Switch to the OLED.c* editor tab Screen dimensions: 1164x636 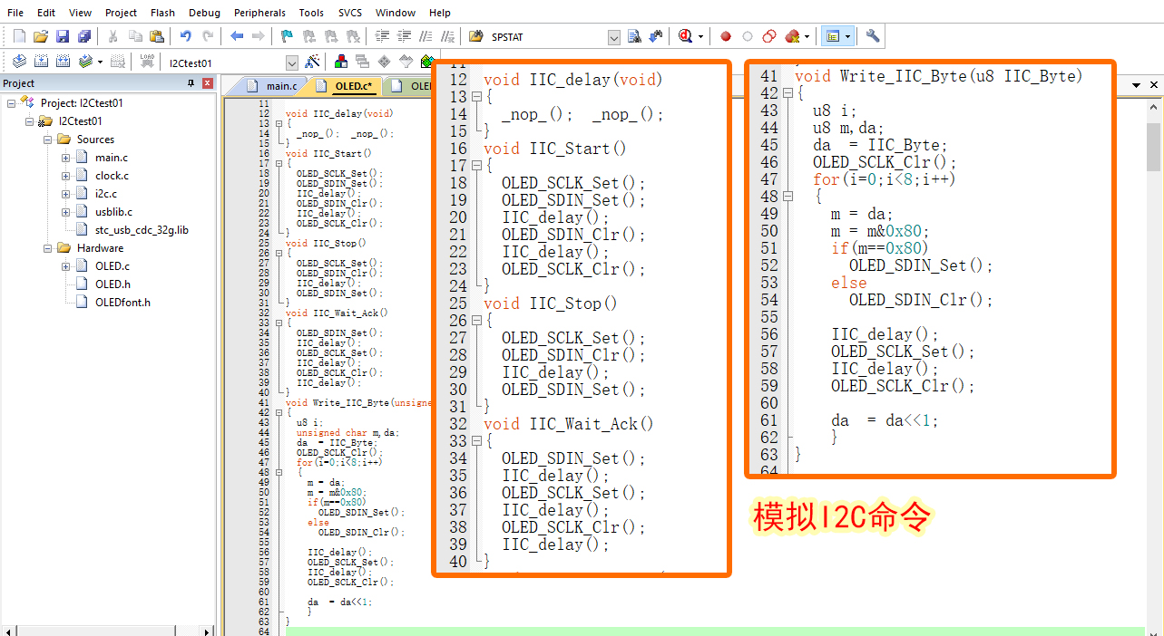click(x=345, y=86)
